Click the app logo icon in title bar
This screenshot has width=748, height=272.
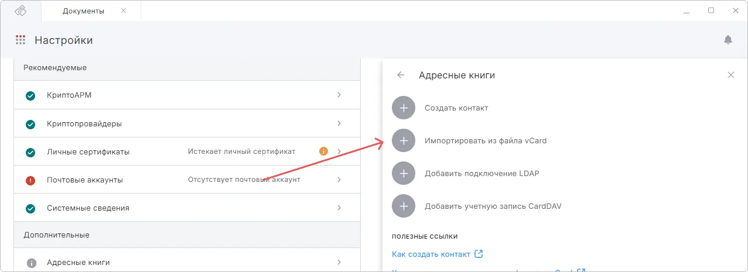(21, 11)
